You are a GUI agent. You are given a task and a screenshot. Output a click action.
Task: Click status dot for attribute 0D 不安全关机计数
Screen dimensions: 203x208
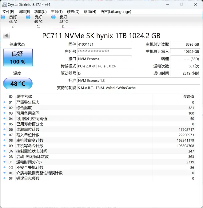(x=5, y=167)
